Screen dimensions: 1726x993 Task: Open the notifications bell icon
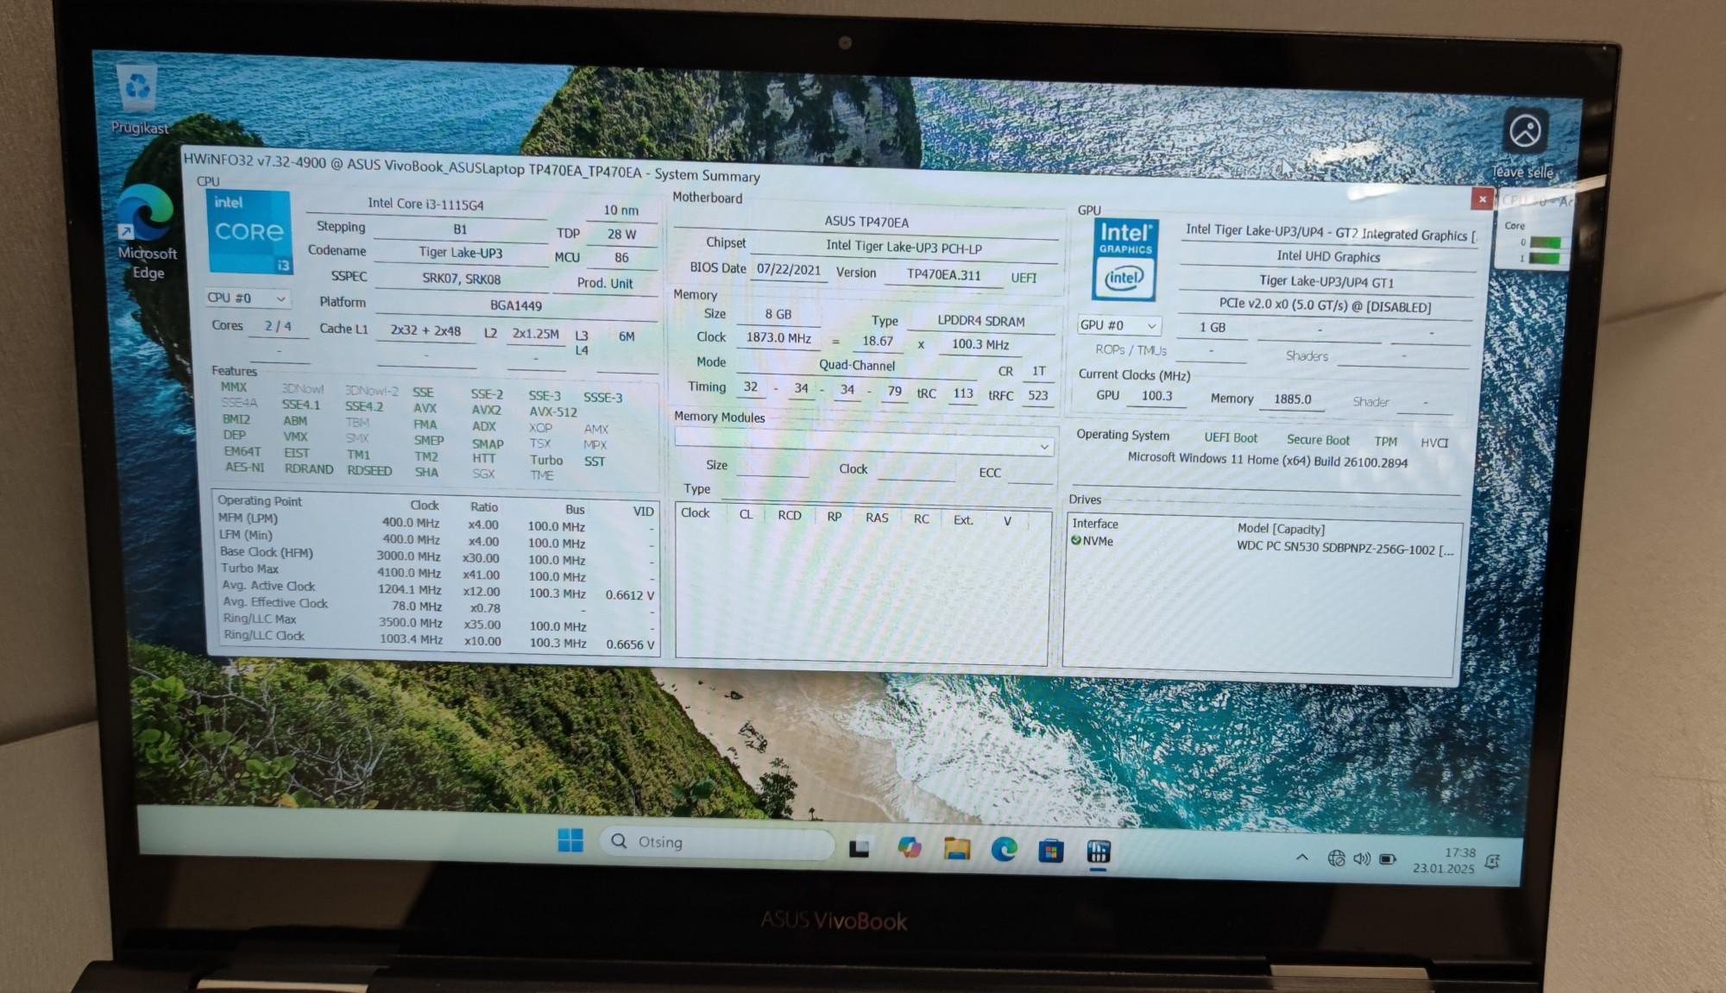click(1493, 862)
